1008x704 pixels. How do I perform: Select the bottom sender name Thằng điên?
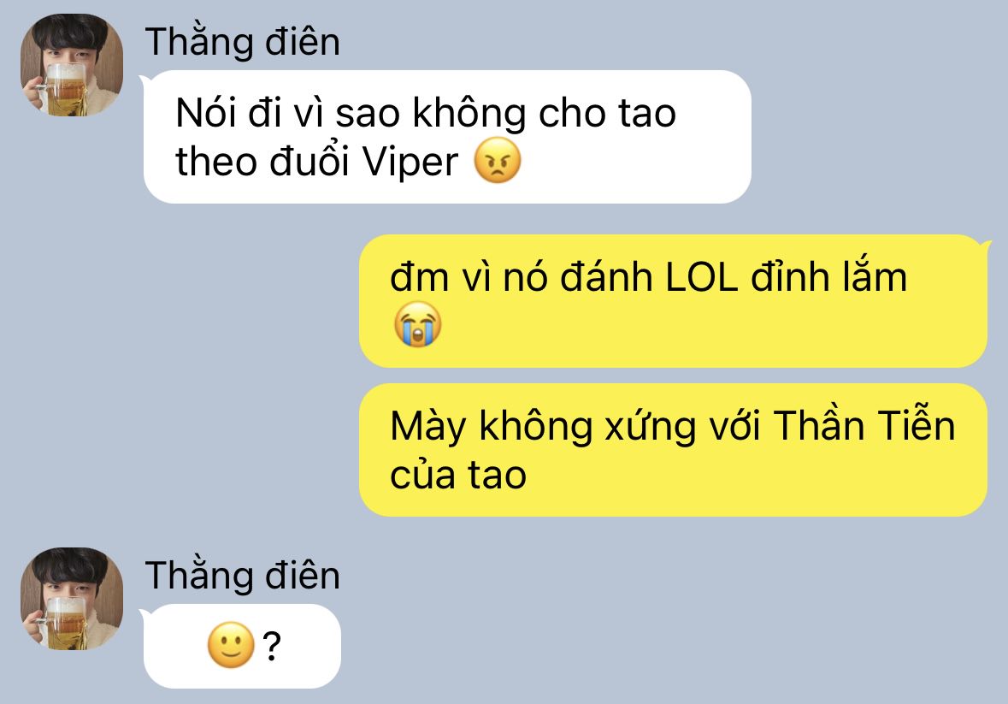(242, 575)
